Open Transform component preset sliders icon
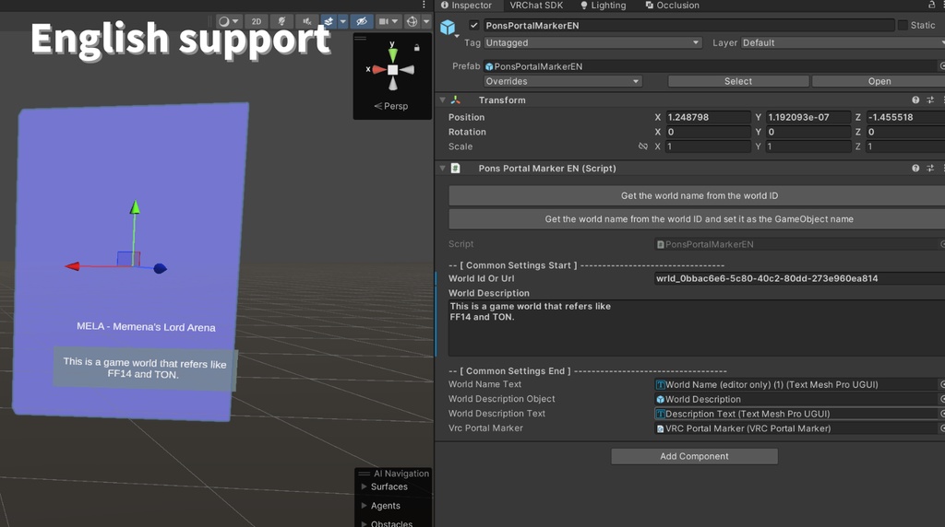Viewport: 945px width, 527px height. tap(930, 100)
